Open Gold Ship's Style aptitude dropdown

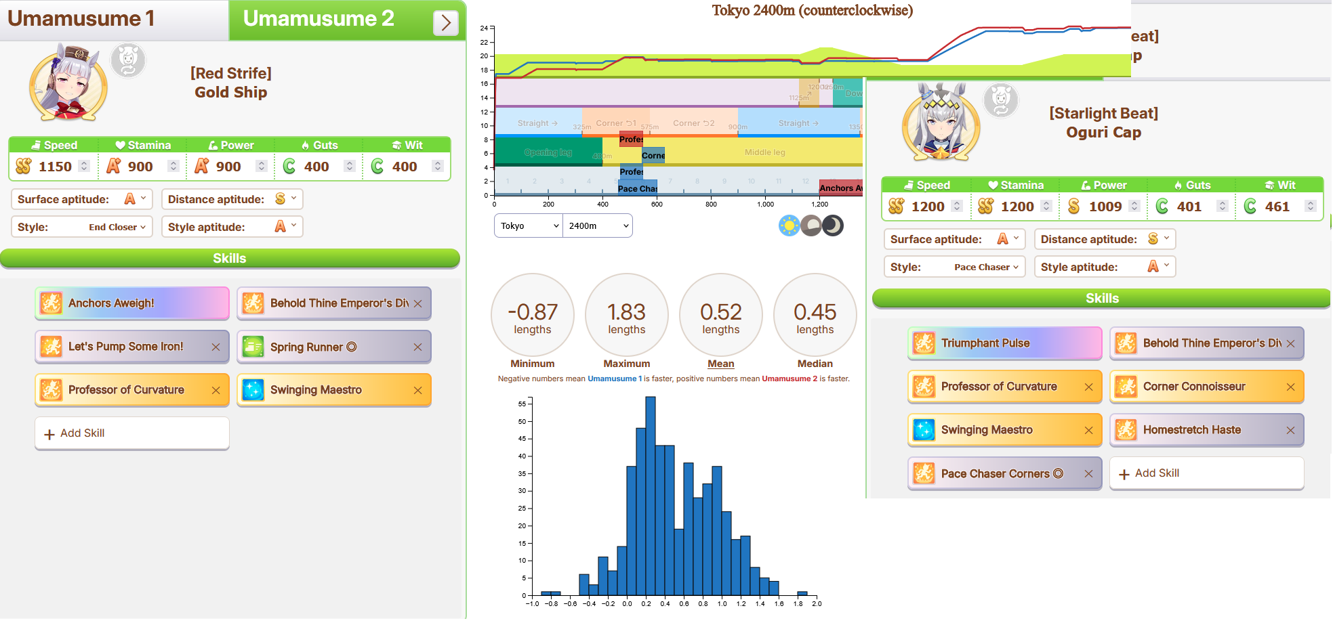point(286,227)
